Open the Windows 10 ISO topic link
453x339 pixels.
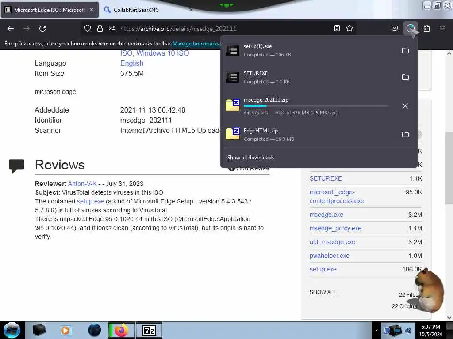click(x=163, y=53)
